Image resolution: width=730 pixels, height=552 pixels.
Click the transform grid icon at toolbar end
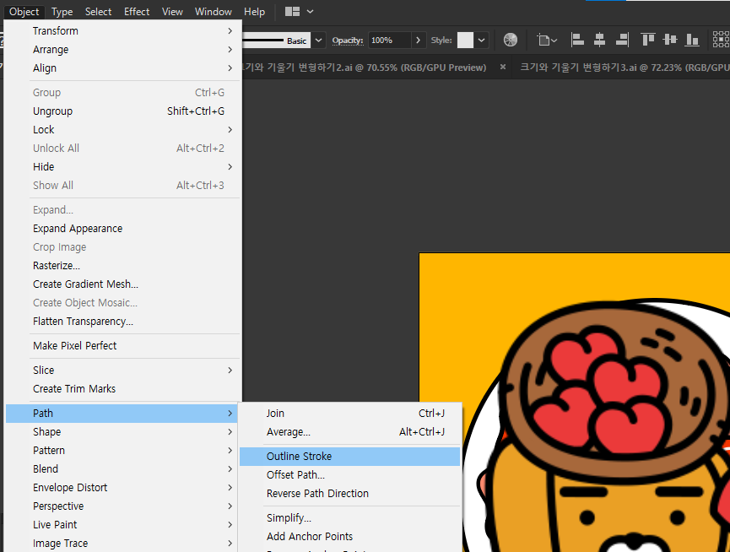coord(721,40)
